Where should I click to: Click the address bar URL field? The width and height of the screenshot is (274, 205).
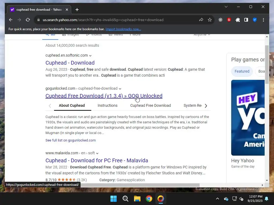[x=103, y=20]
